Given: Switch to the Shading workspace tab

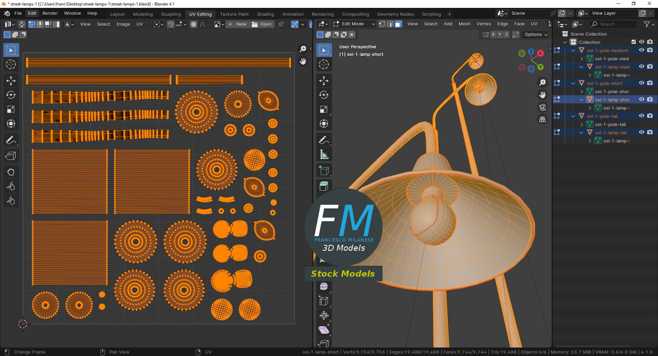Looking at the screenshot, I should 265,14.
